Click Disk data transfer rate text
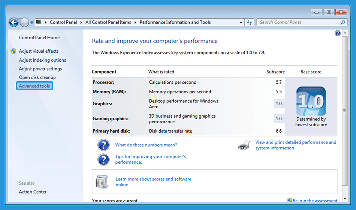356x210 pixels. click(170, 131)
